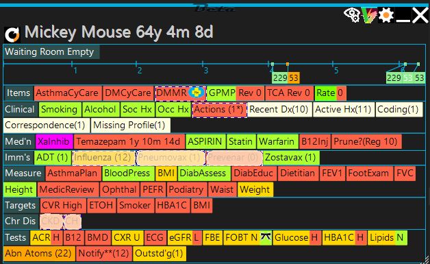430x264 pixels.
Task: Open TCA Rev 0 item
Action: click(289, 93)
